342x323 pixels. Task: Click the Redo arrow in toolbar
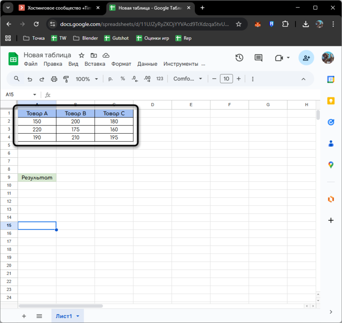(42, 79)
